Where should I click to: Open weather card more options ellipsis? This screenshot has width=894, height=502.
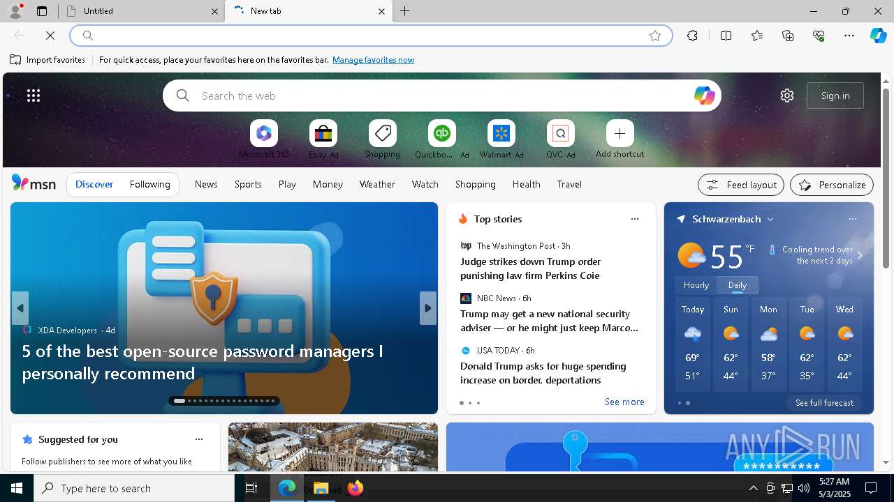pos(853,219)
